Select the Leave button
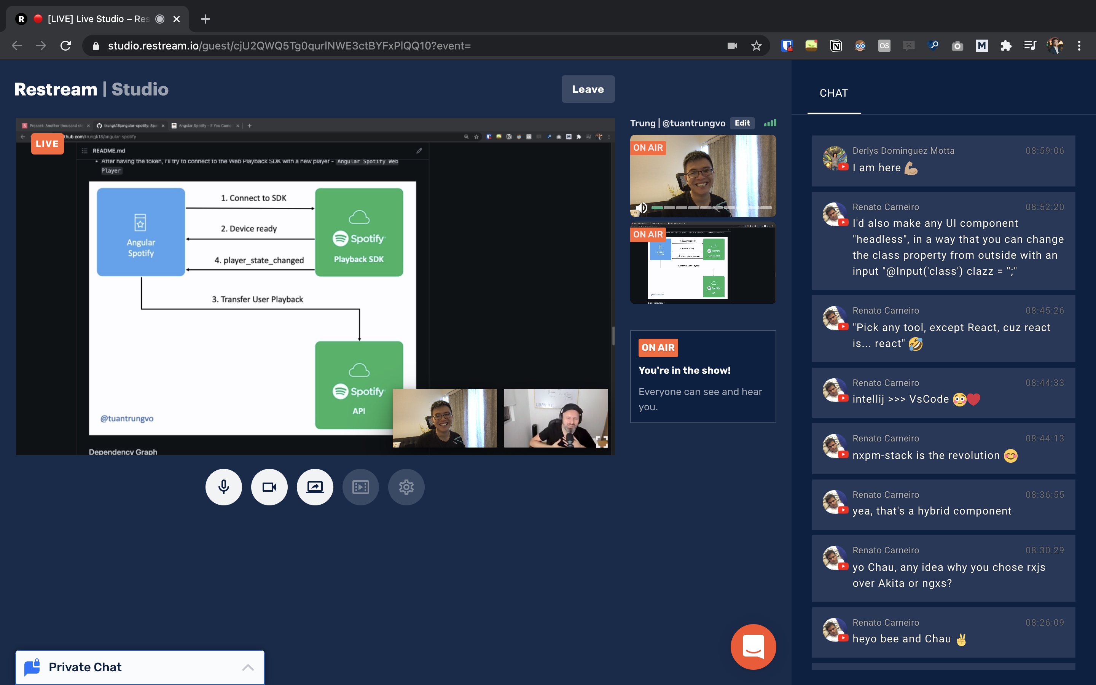This screenshot has width=1096, height=685. point(587,89)
